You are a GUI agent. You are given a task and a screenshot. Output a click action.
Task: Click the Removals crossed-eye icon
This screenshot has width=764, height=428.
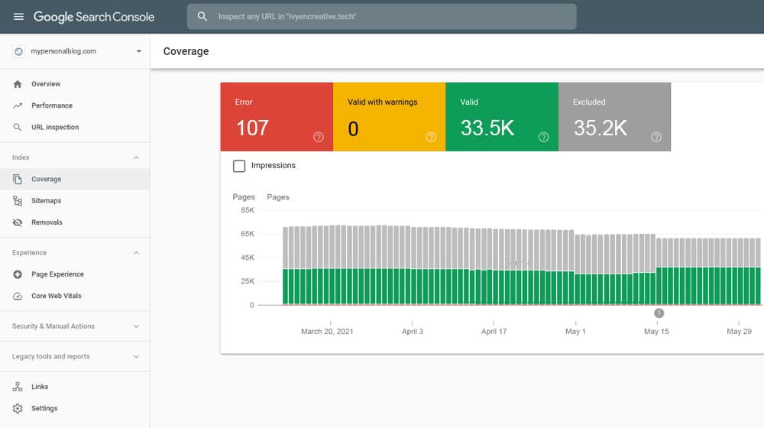pyautogui.click(x=18, y=222)
